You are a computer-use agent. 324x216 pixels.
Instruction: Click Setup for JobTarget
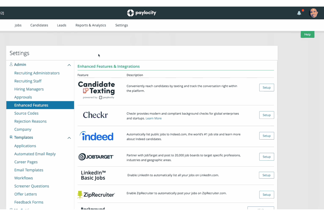tap(267, 157)
